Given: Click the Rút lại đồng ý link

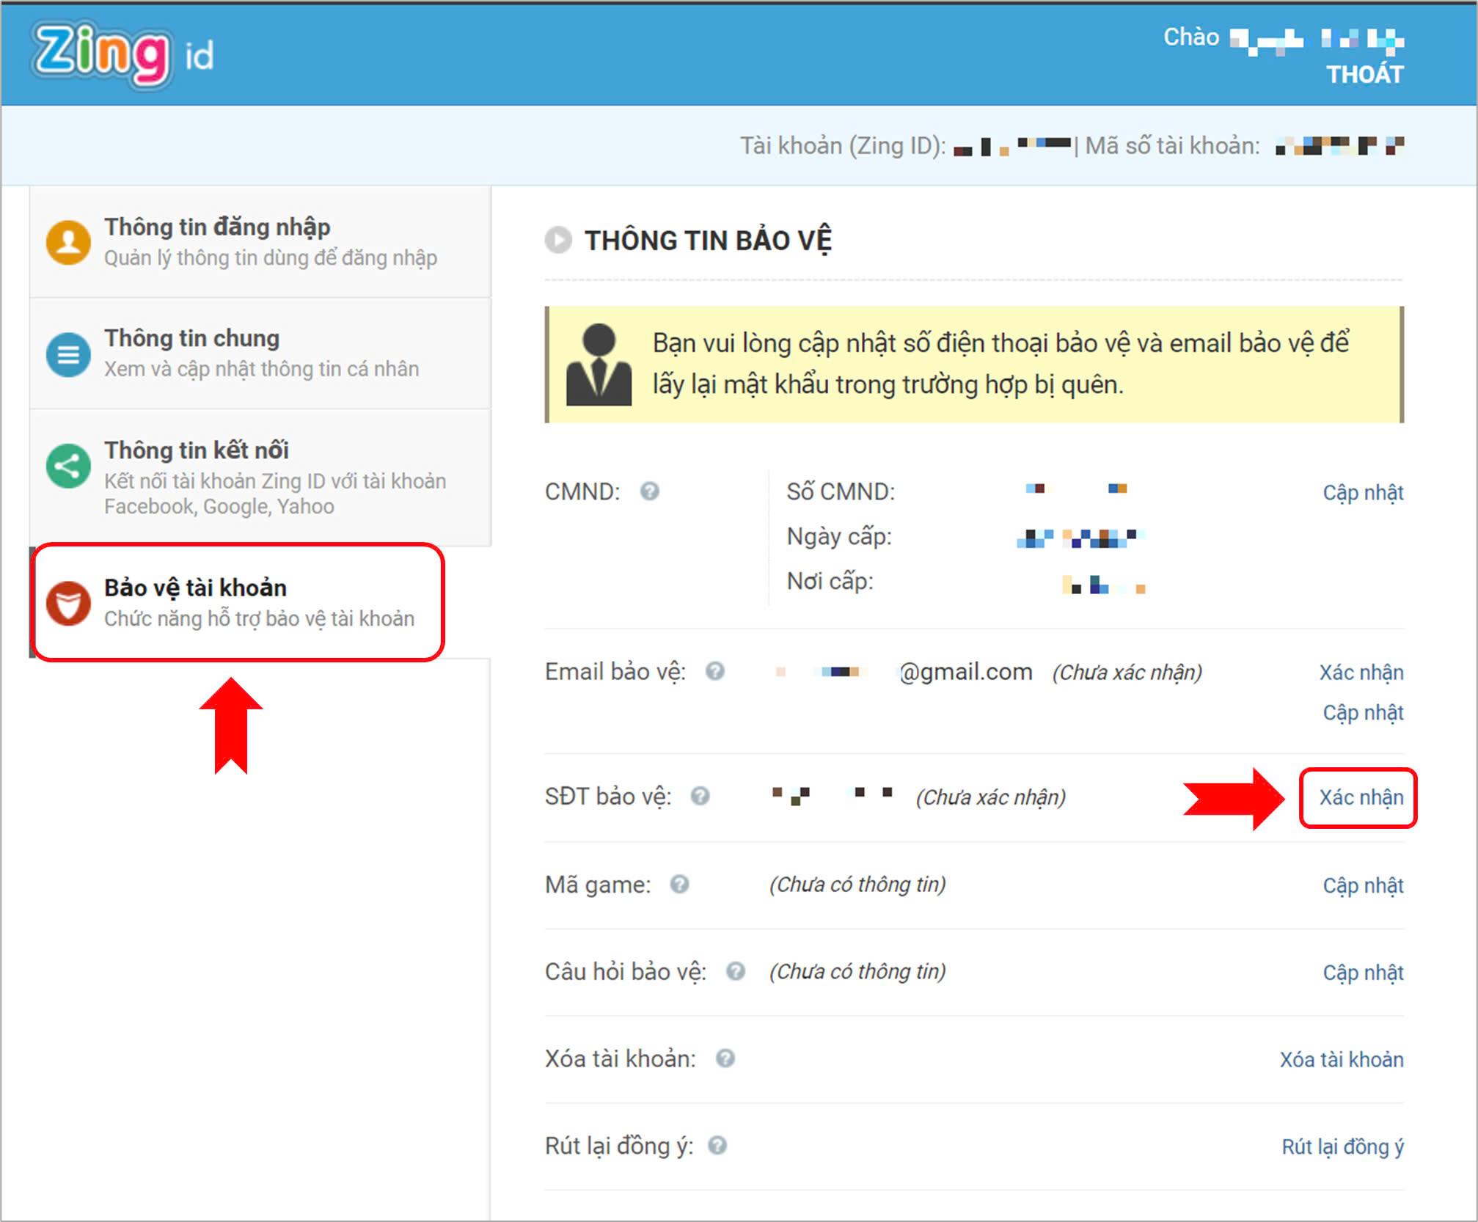Looking at the screenshot, I should coord(1342,1146).
